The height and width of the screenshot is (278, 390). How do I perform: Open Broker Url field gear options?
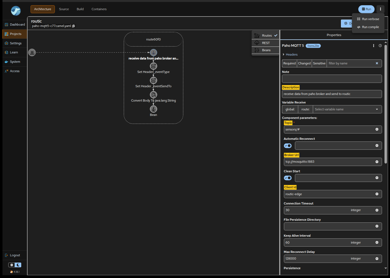coord(377,162)
